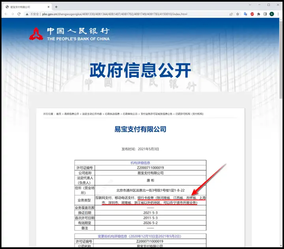Click the browser forward arrow
The image size is (284, 249).
point(13,14)
